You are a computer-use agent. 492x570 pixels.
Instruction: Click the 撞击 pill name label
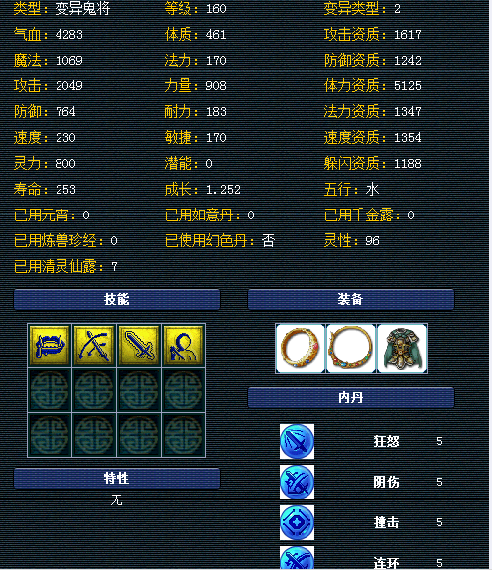(386, 522)
